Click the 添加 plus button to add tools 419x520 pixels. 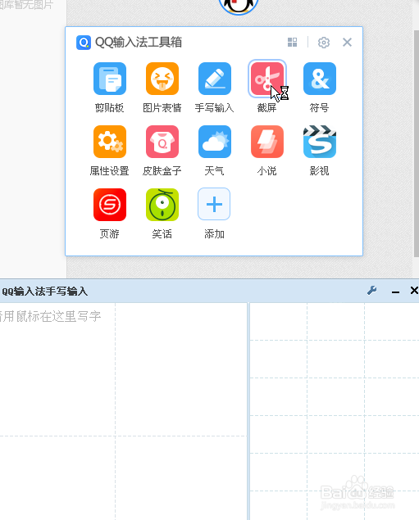[214, 204]
